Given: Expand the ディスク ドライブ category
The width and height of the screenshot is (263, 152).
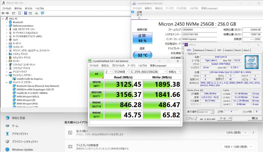Looking at the screenshot, I should [7, 72].
